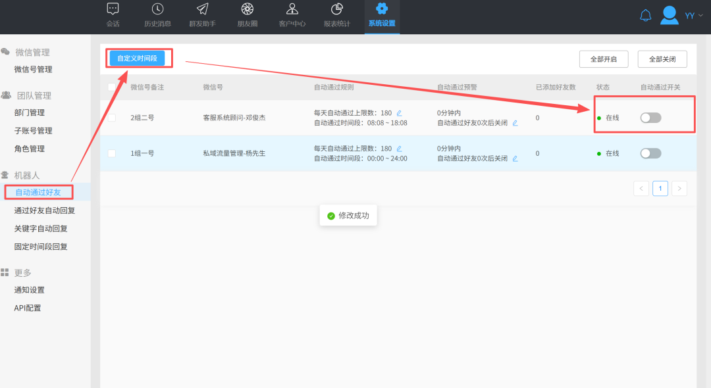Click the notification bell icon
This screenshot has width=711, height=388.
pyautogui.click(x=645, y=16)
